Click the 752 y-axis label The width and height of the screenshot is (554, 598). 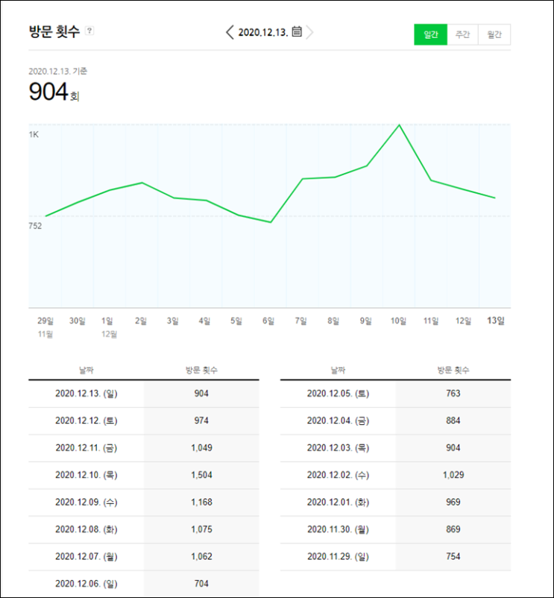[x=35, y=226]
